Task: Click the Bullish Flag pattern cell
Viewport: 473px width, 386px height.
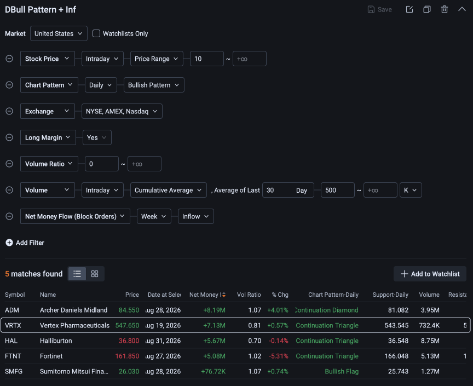Action: click(x=342, y=372)
